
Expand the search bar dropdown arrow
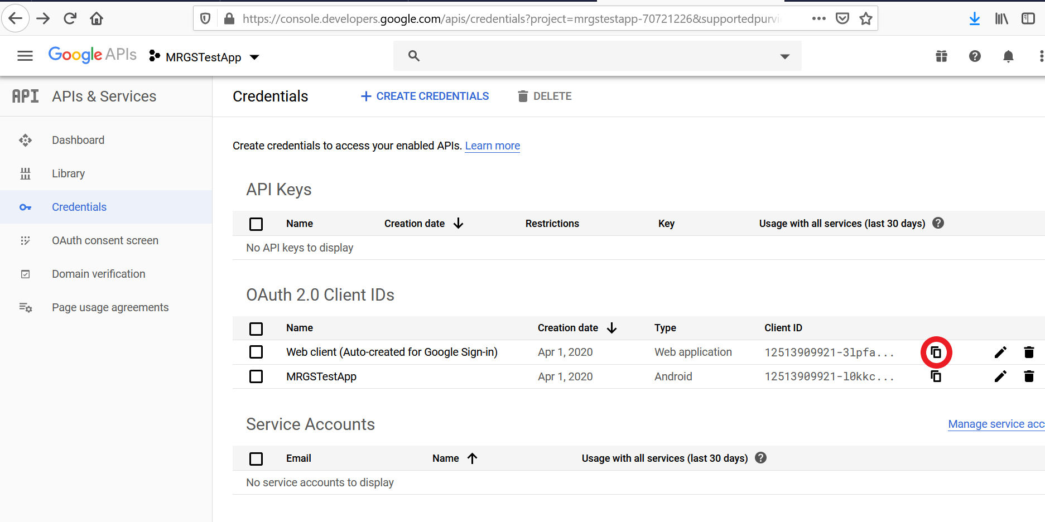point(784,56)
